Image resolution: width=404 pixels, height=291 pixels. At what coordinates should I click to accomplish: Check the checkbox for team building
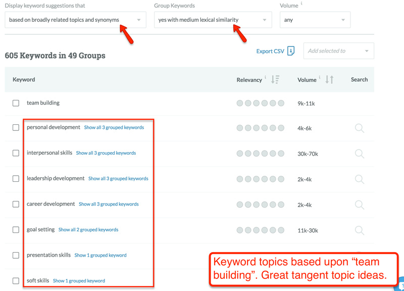pyautogui.click(x=15, y=102)
